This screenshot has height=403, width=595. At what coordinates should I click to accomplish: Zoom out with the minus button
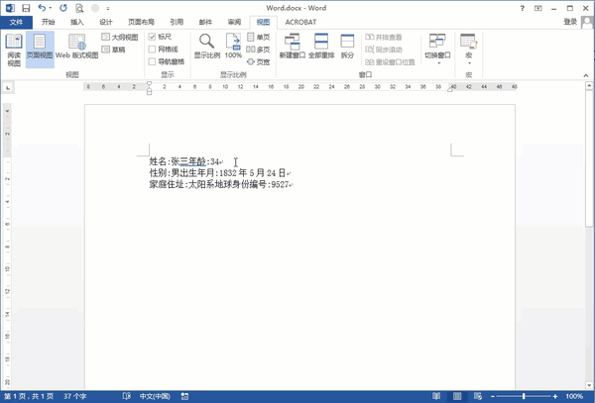click(x=492, y=396)
